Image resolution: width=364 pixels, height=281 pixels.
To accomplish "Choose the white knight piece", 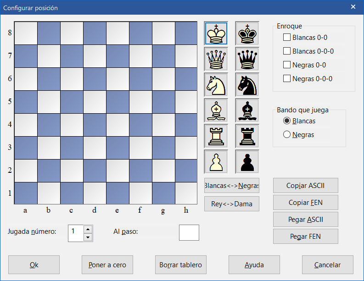I will (216, 85).
